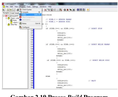
Task: Choose Check Syntax in Project menu
Action: pos(31,10)
